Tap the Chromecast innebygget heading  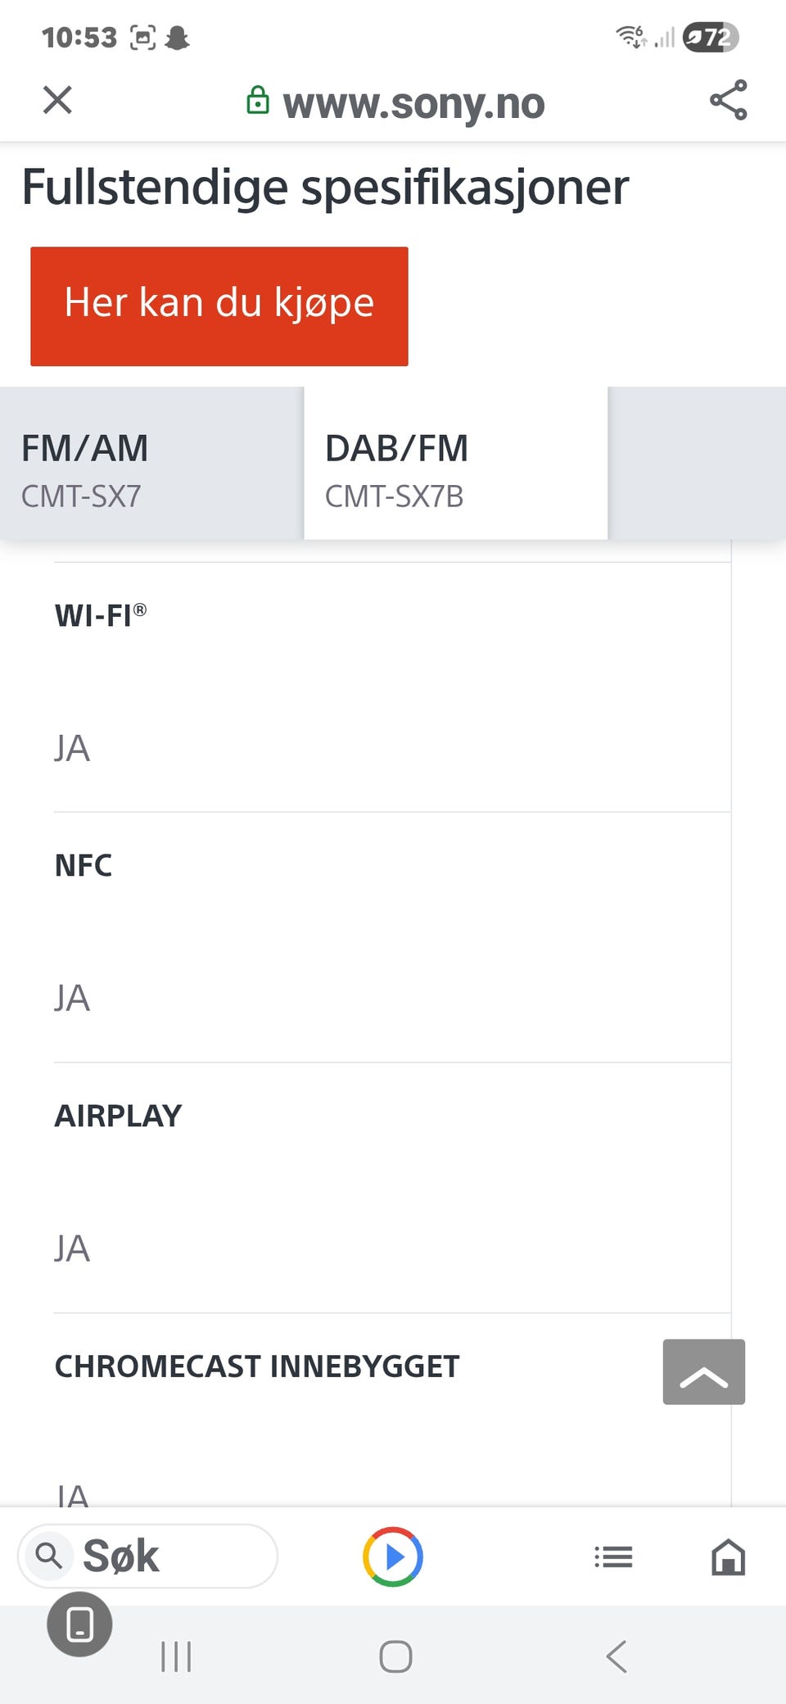(257, 1366)
